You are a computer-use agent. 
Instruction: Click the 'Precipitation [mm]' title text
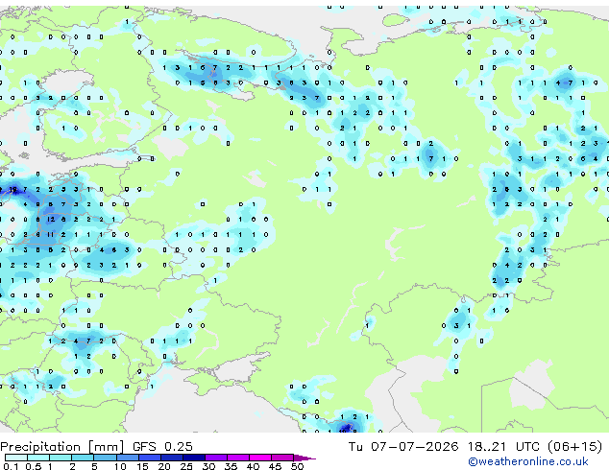(x=62, y=447)
